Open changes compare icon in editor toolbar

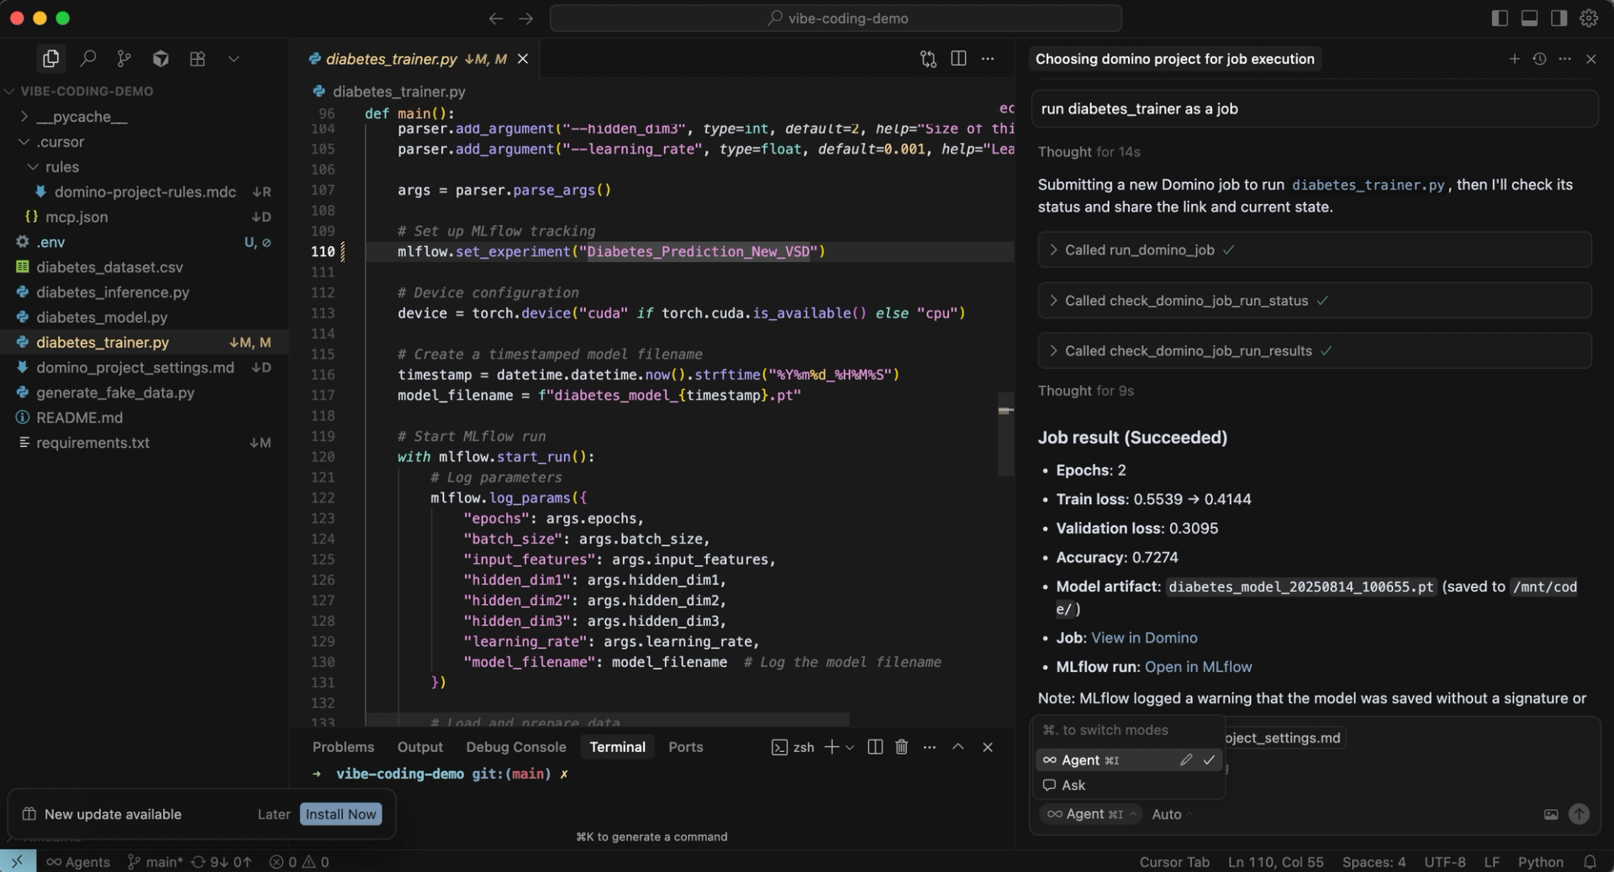(928, 59)
